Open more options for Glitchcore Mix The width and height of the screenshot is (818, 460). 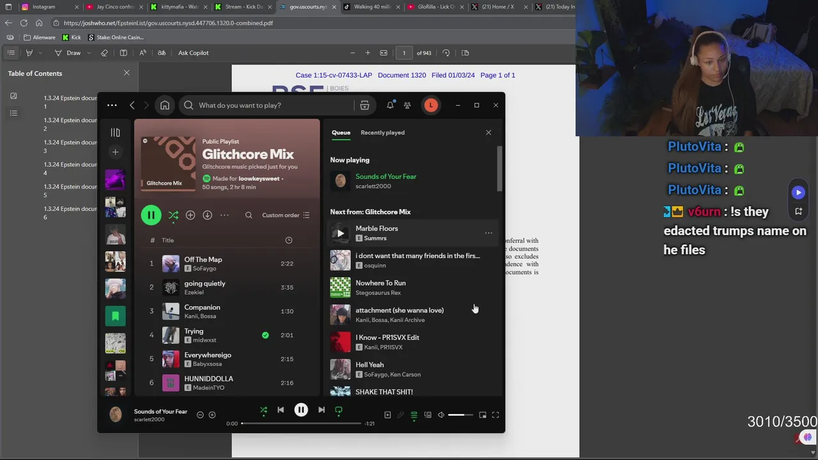pos(224,215)
